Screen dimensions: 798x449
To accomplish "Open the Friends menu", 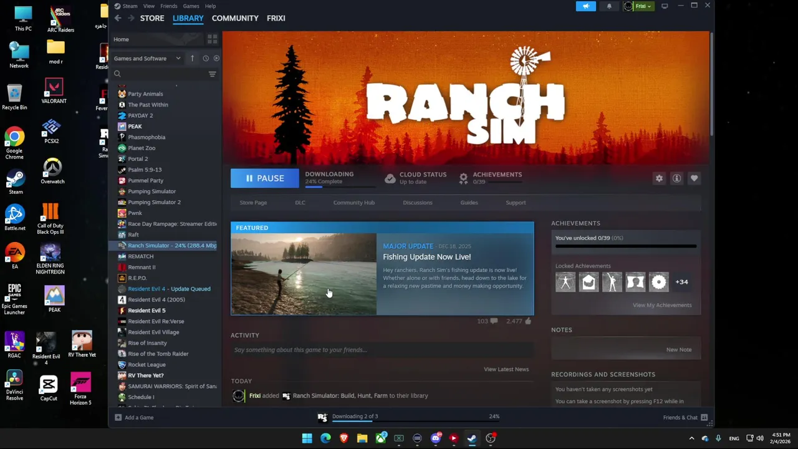I will tap(169, 6).
